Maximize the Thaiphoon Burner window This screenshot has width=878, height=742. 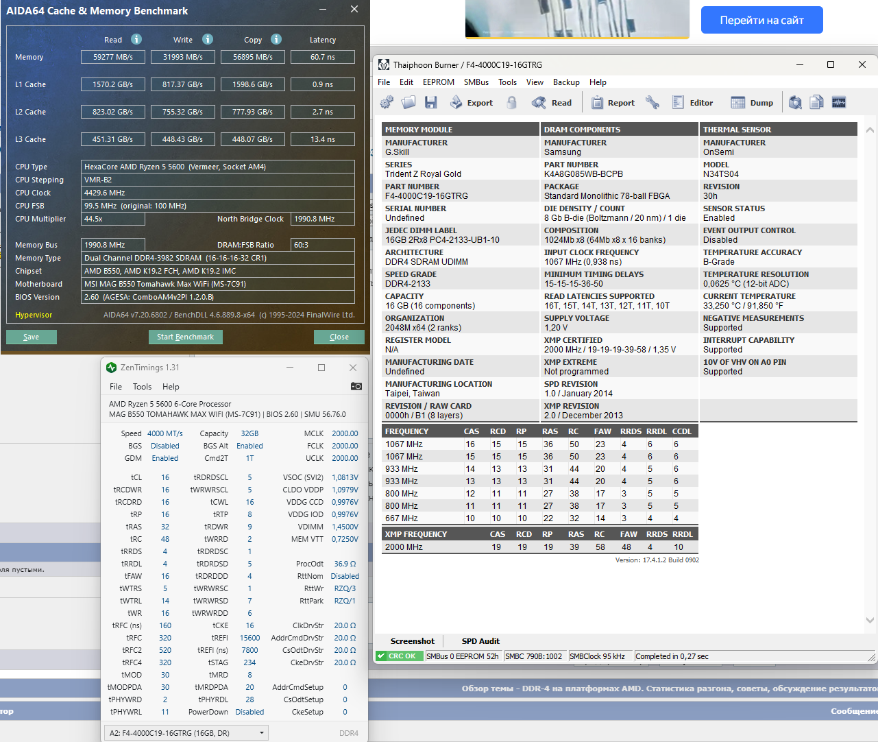click(831, 64)
